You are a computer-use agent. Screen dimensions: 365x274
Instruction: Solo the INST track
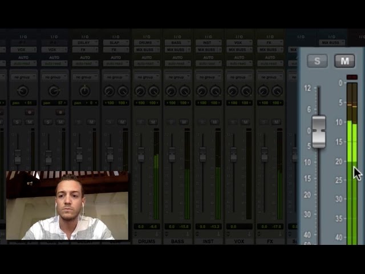click(202, 122)
